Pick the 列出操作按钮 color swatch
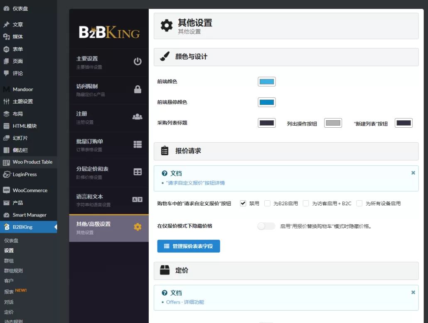This screenshot has height=323, width=428. click(333, 123)
